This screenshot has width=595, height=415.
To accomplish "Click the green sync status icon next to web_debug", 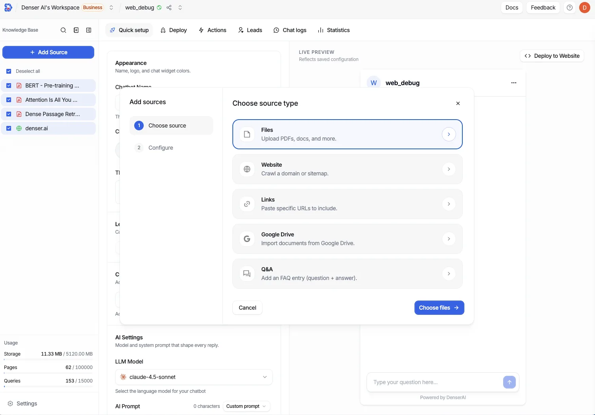I will [x=159, y=8].
